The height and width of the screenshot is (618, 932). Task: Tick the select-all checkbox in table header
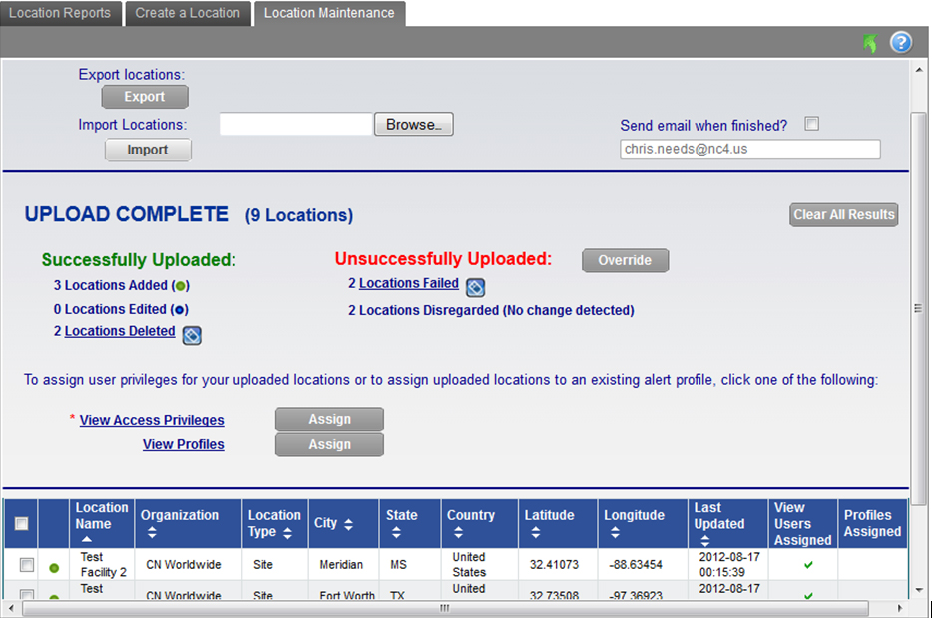[21, 524]
